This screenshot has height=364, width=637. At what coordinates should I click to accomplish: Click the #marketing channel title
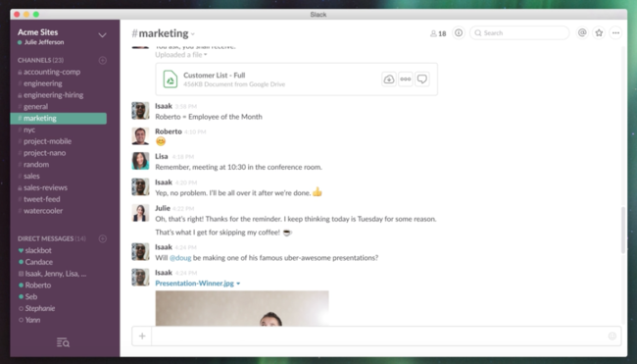click(x=160, y=33)
